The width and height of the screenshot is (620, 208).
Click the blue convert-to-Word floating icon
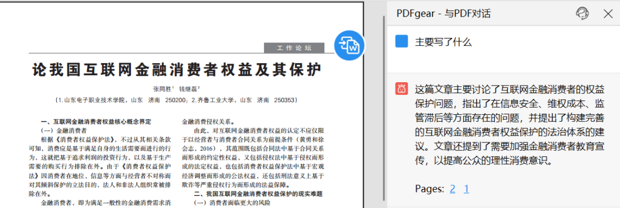point(350,46)
